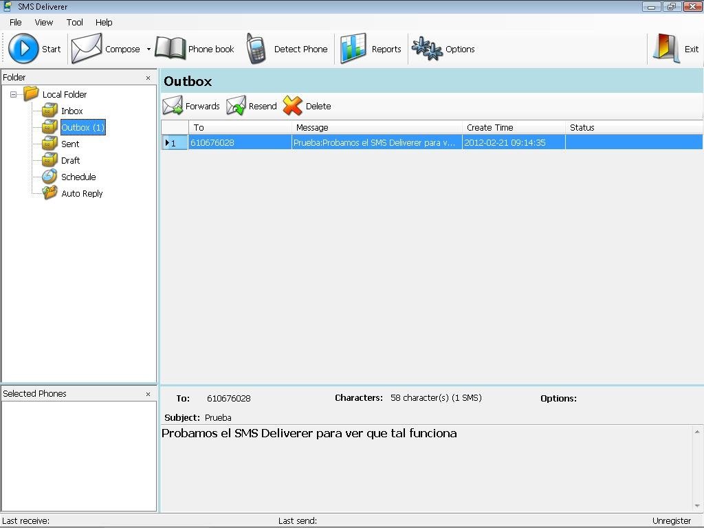Viewport: 704px width, 528px height.
Task: Click the SMS Deliverer title bar icon
Action: (x=7, y=6)
